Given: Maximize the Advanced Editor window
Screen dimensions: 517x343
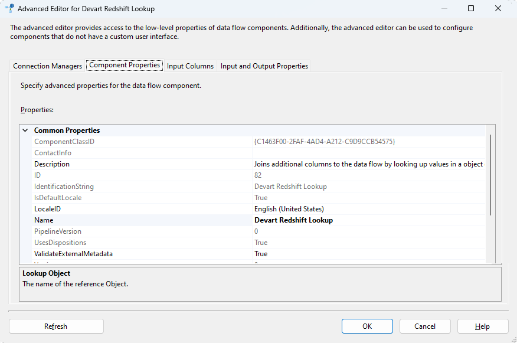Looking at the screenshot, I should (471, 9).
